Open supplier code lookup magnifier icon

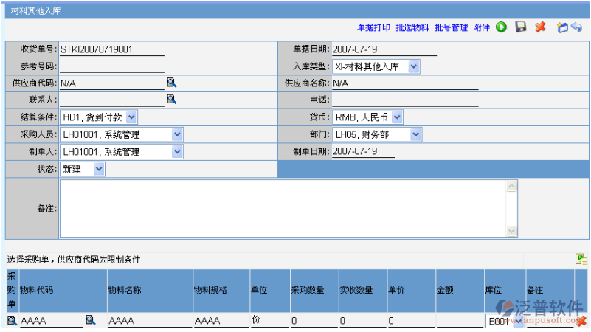tap(171, 83)
